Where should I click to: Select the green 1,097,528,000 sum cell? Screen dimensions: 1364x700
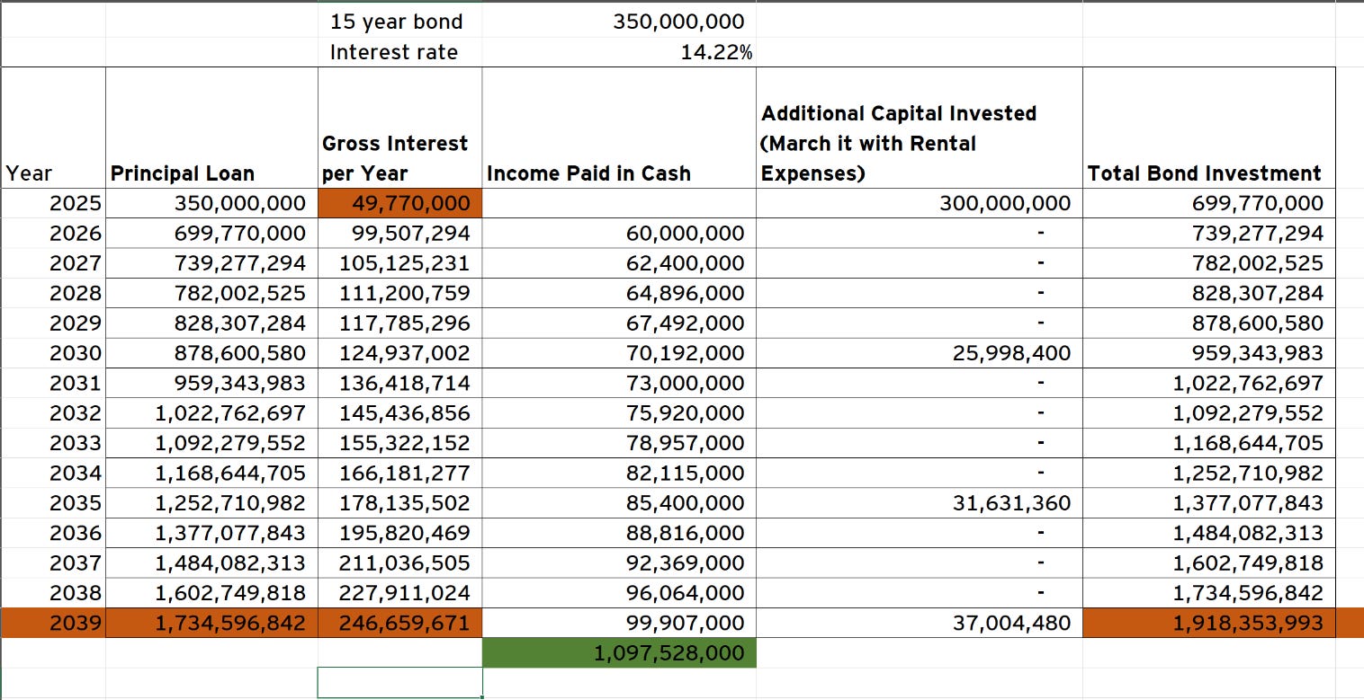coord(619,653)
